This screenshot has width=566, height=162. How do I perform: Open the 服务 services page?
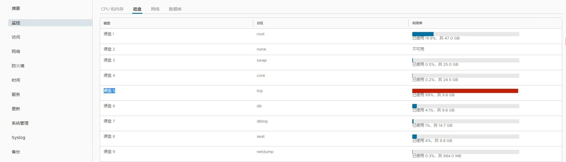click(x=16, y=94)
